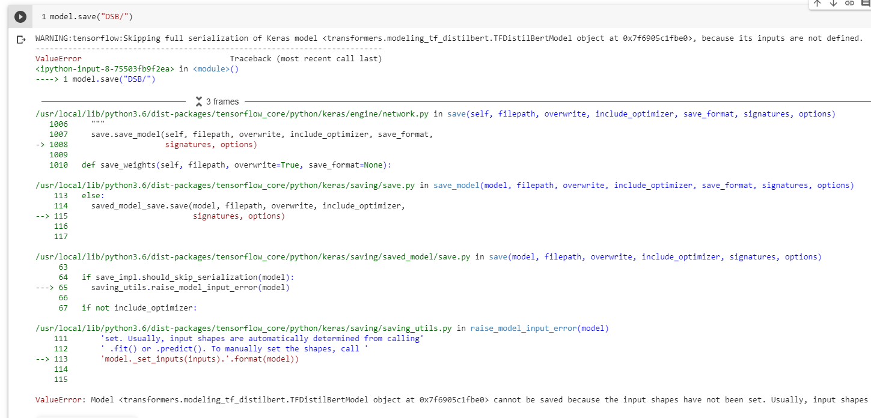Open the keras/saving/save.py file path
Screen dimensions: 871x418
225,186
